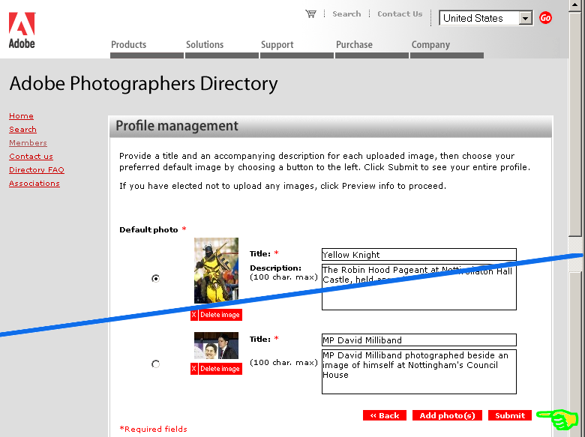Click the *Required fields note
The image size is (585, 437).
(x=153, y=429)
